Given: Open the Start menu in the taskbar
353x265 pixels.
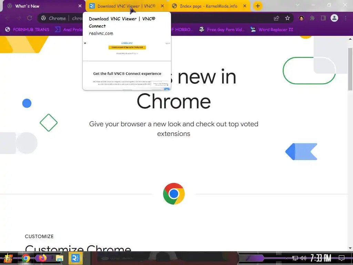Looking at the screenshot, I should pos(8,258).
